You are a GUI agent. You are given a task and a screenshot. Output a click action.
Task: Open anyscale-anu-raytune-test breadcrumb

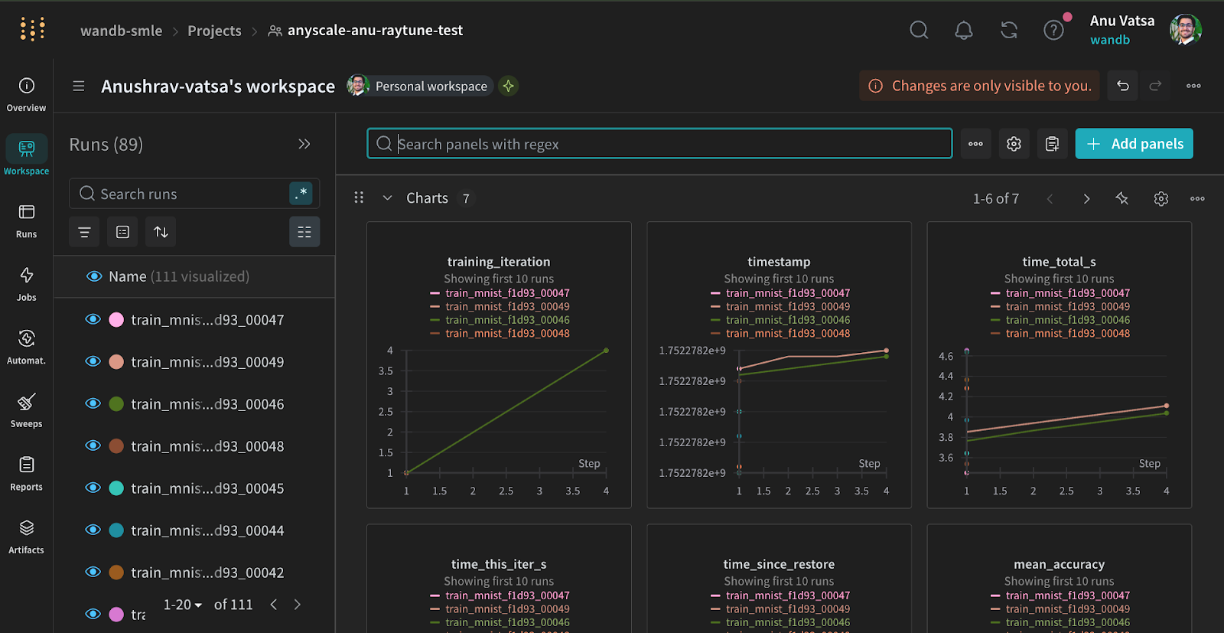pos(366,31)
